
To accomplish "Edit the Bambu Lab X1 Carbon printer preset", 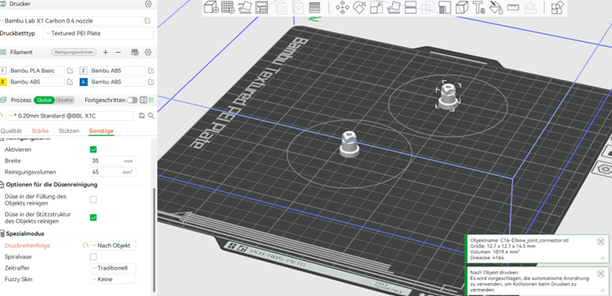I will click(x=148, y=20).
